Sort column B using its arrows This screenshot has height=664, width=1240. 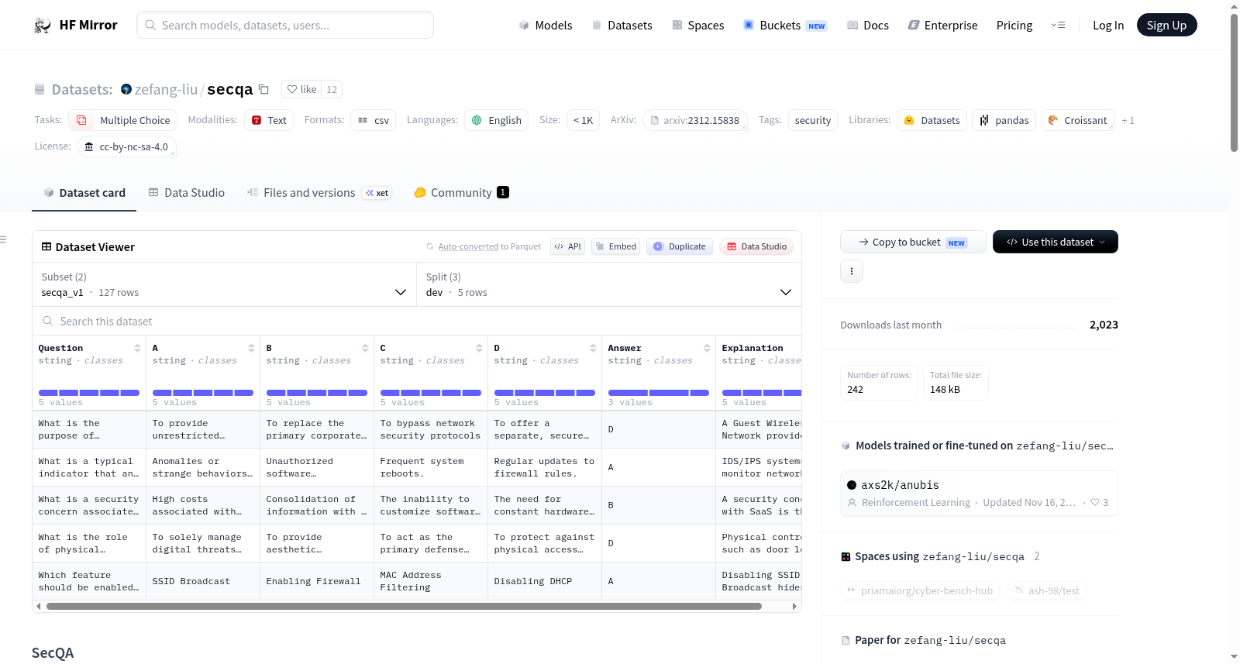(x=365, y=348)
